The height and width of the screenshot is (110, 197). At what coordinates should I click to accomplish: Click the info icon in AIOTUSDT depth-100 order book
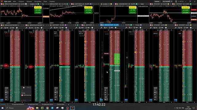pos(92,28)
